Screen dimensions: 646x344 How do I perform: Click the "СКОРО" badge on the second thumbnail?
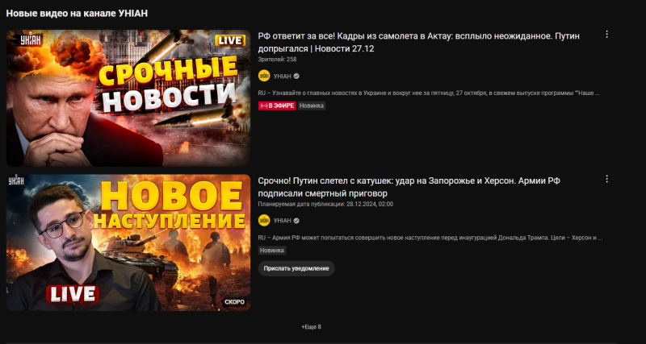(234, 302)
